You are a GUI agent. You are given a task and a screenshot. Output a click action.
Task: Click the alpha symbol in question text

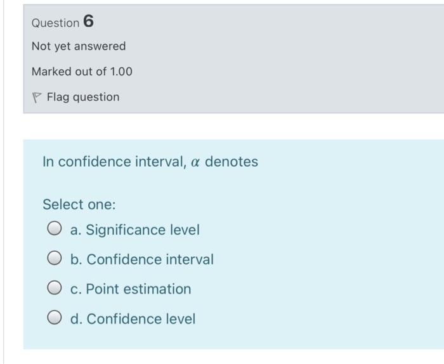tap(195, 162)
